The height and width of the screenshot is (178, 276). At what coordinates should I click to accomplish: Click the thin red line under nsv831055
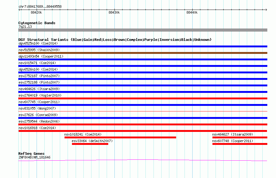click(x=143, y=111)
